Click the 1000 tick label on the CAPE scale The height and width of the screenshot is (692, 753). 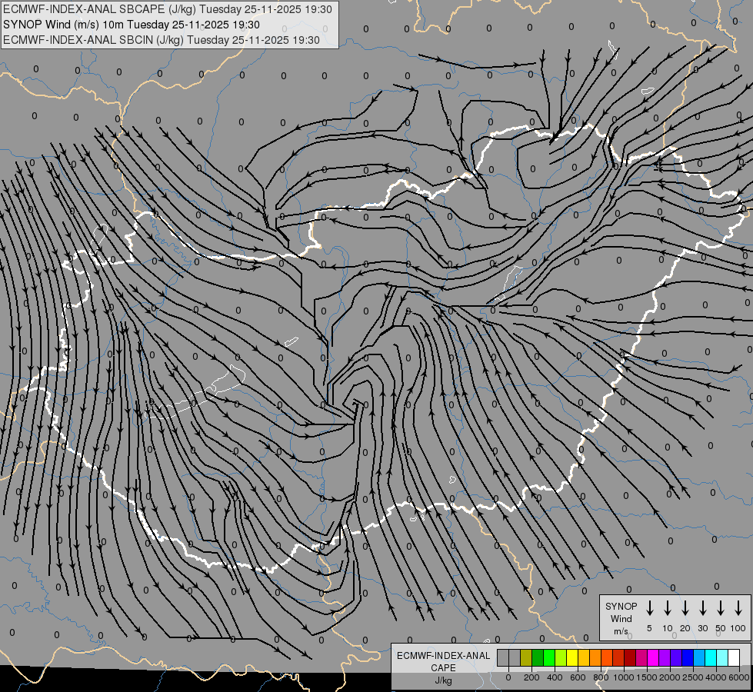(623, 677)
